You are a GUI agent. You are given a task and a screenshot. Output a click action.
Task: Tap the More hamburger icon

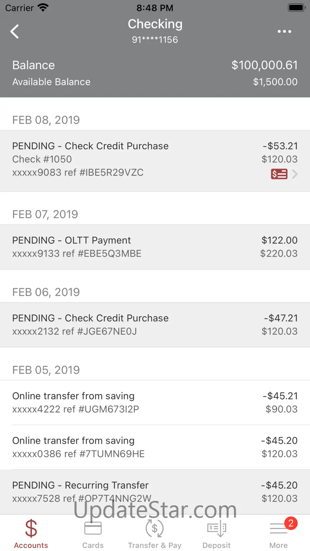pyautogui.click(x=278, y=529)
